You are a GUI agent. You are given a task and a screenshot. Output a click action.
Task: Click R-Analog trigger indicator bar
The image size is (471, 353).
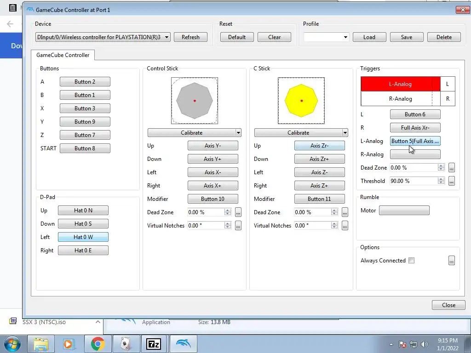(x=401, y=99)
